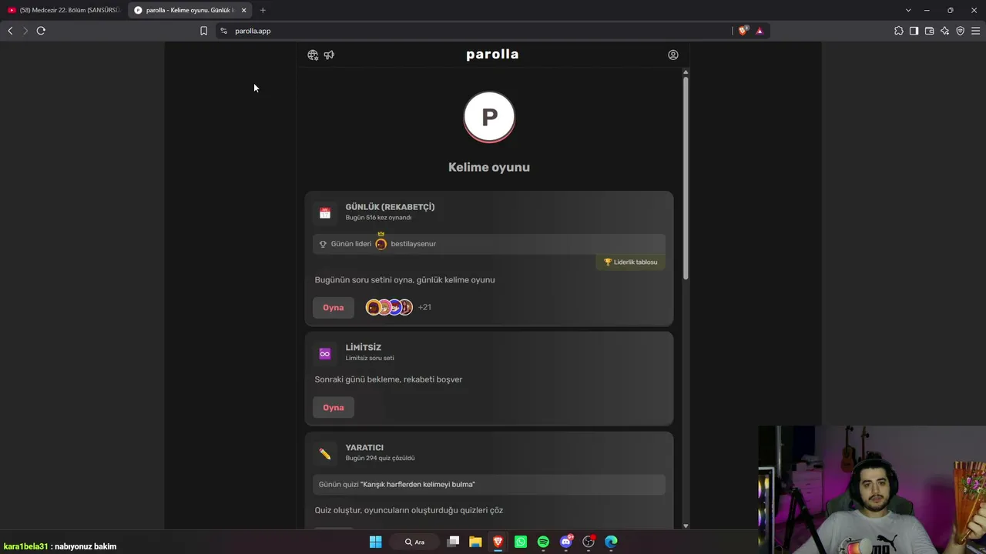Reload the page with the refresh icon

[41, 31]
